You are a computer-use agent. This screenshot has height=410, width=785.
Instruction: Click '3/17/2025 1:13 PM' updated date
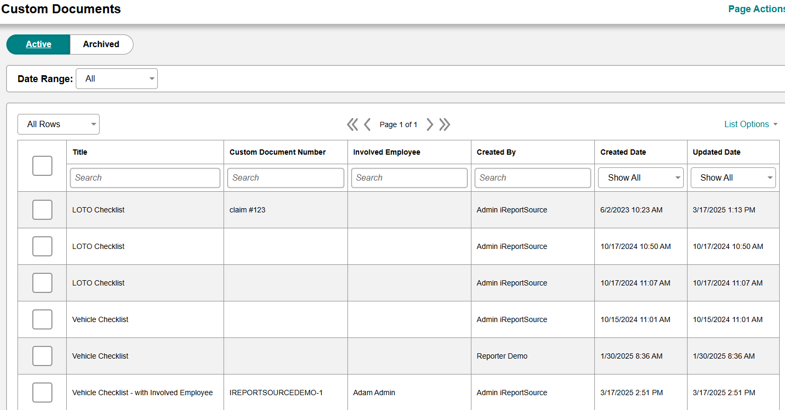pos(724,210)
